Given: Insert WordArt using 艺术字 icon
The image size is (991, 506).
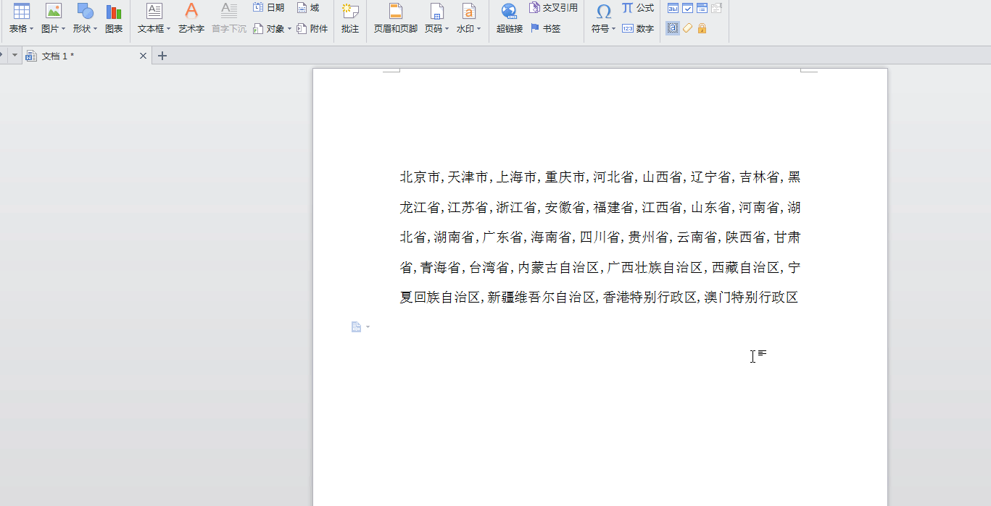Looking at the screenshot, I should (x=191, y=11).
